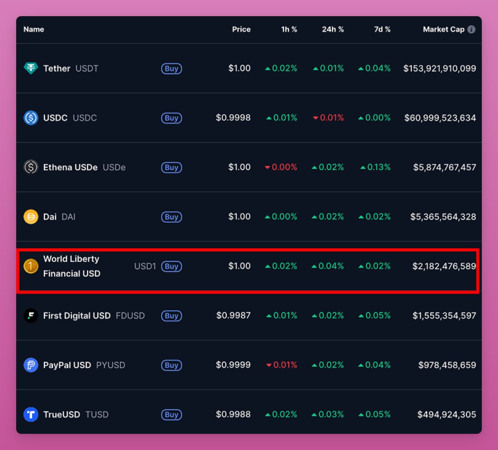Click First Digital USD 7d change 0.05%

coord(374,316)
